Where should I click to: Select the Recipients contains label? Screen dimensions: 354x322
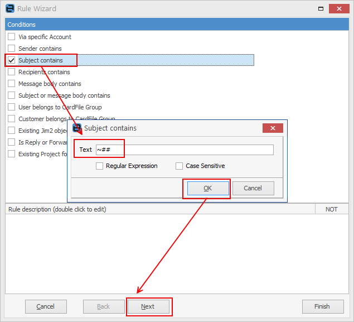tap(44, 72)
